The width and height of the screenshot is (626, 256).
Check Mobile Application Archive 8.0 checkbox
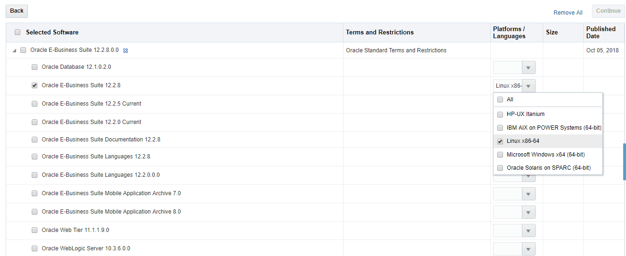pyautogui.click(x=35, y=212)
